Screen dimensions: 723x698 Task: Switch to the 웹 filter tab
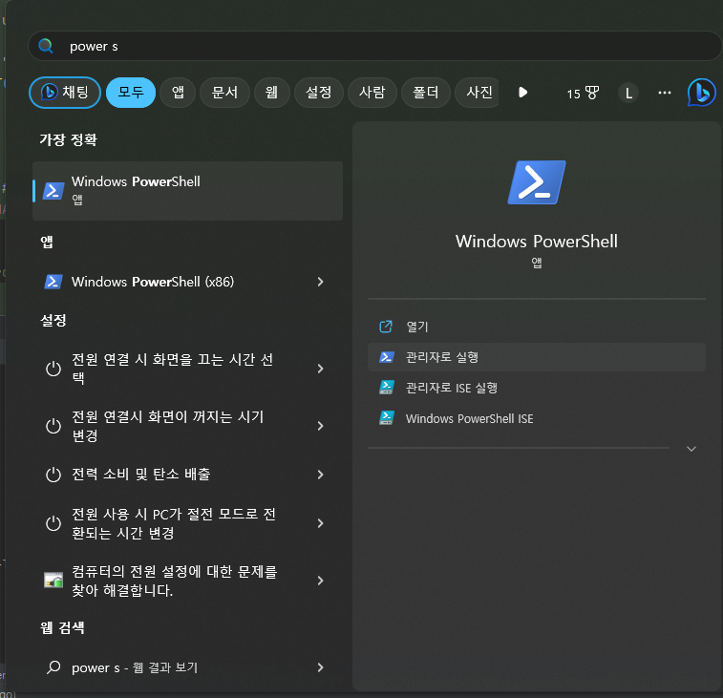[x=271, y=93]
